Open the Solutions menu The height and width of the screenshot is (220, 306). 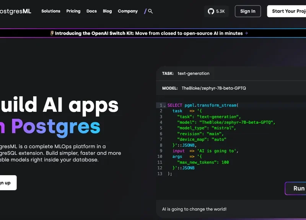pos(51,11)
